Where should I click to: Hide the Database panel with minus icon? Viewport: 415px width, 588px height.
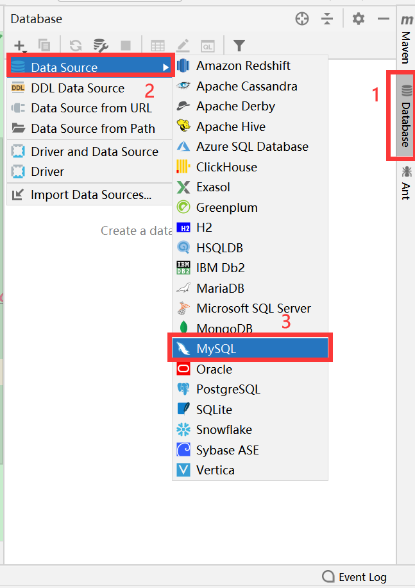(x=383, y=19)
